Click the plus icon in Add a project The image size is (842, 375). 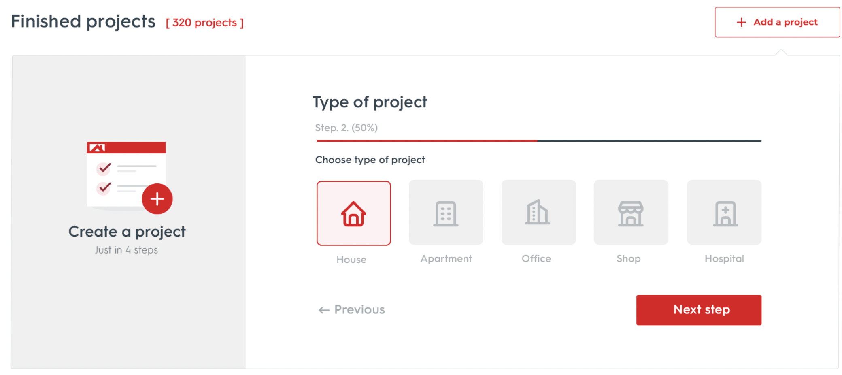[x=741, y=22]
